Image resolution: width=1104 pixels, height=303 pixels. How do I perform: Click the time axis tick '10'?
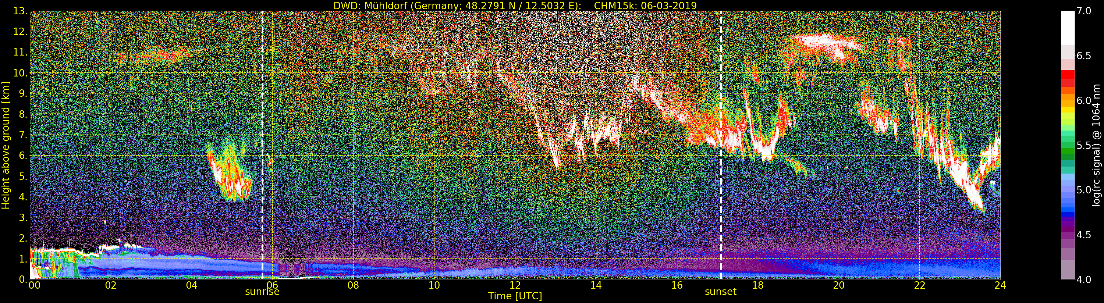click(434, 285)
